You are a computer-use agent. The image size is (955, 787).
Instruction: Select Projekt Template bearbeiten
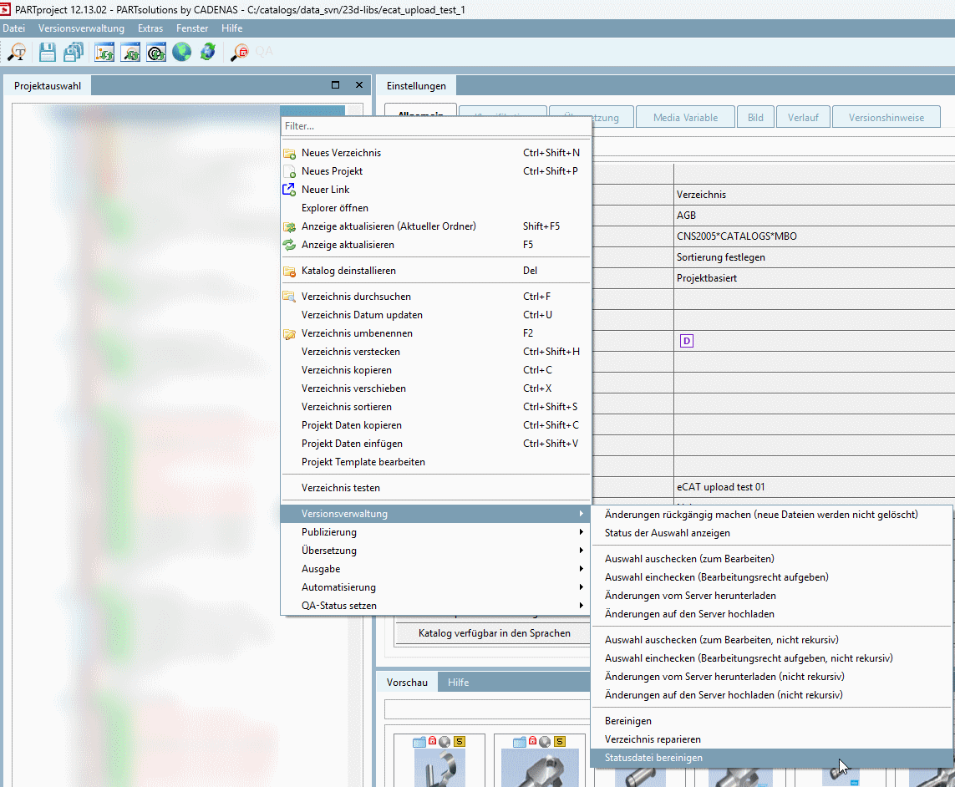(435, 462)
